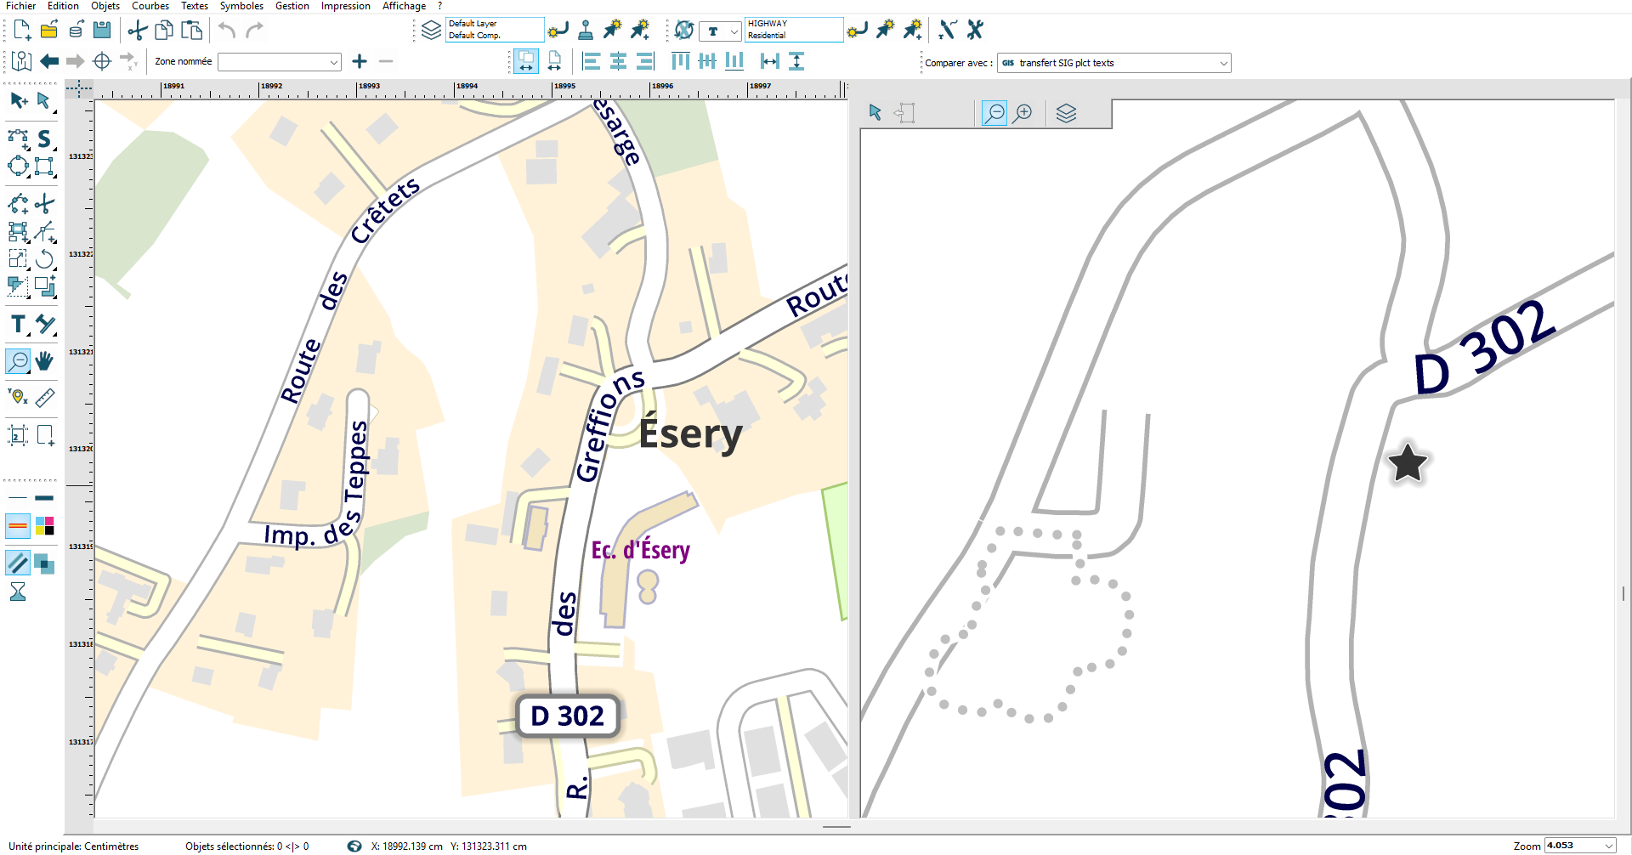Open the Symboles menu

click(x=241, y=6)
